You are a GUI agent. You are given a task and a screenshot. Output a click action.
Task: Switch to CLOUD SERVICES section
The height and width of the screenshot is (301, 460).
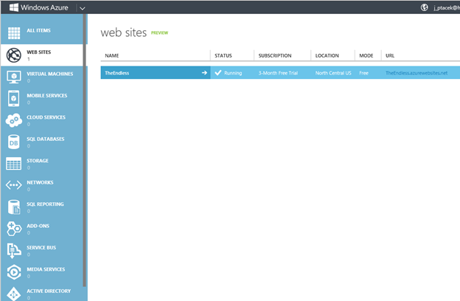pyautogui.click(x=46, y=117)
